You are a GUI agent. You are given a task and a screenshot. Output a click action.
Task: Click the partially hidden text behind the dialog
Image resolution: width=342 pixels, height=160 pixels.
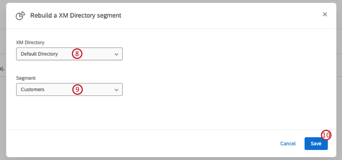coord(2,69)
